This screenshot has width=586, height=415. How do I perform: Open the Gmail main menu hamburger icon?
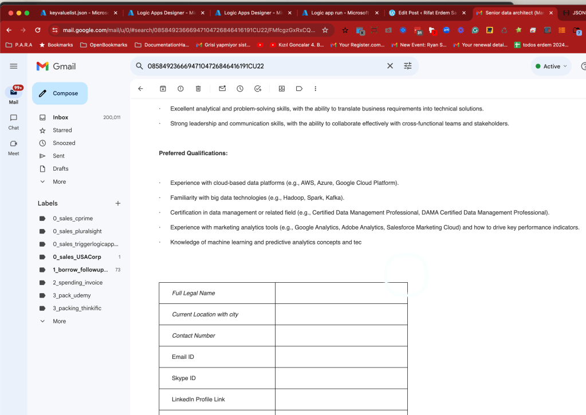[x=13, y=66]
